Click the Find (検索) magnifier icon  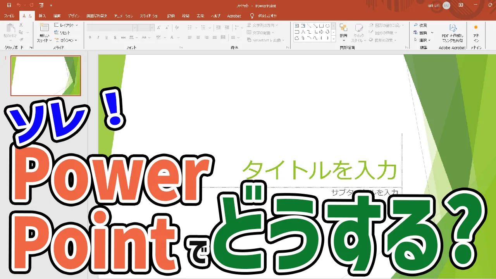415,26
